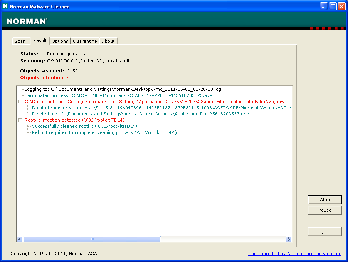Click the Norman 'N' title bar icon
Image resolution: width=348 pixels, height=262 pixels.
pos(5,7)
